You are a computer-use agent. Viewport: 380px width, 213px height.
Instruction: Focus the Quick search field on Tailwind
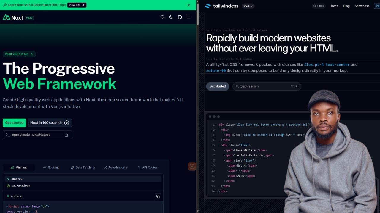pyautogui.click(x=267, y=86)
